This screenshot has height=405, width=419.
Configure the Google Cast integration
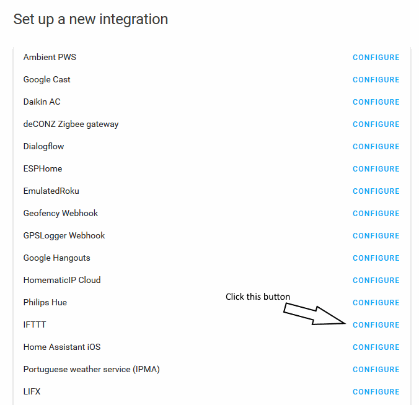click(x=376, y=79)
